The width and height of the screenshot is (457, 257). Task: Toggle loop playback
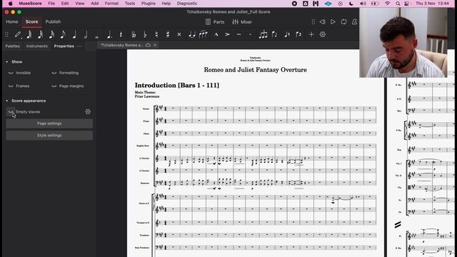point(343,22)
